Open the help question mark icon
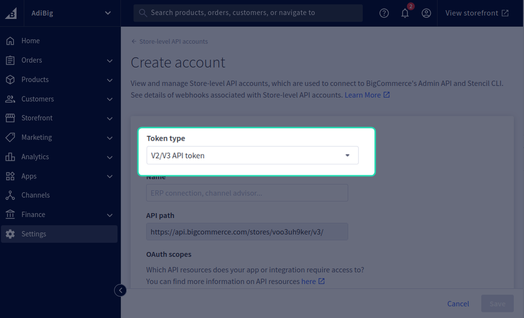The height and width of the screenshot is (318, 524). pyautogui.click(x=384, y=13)
